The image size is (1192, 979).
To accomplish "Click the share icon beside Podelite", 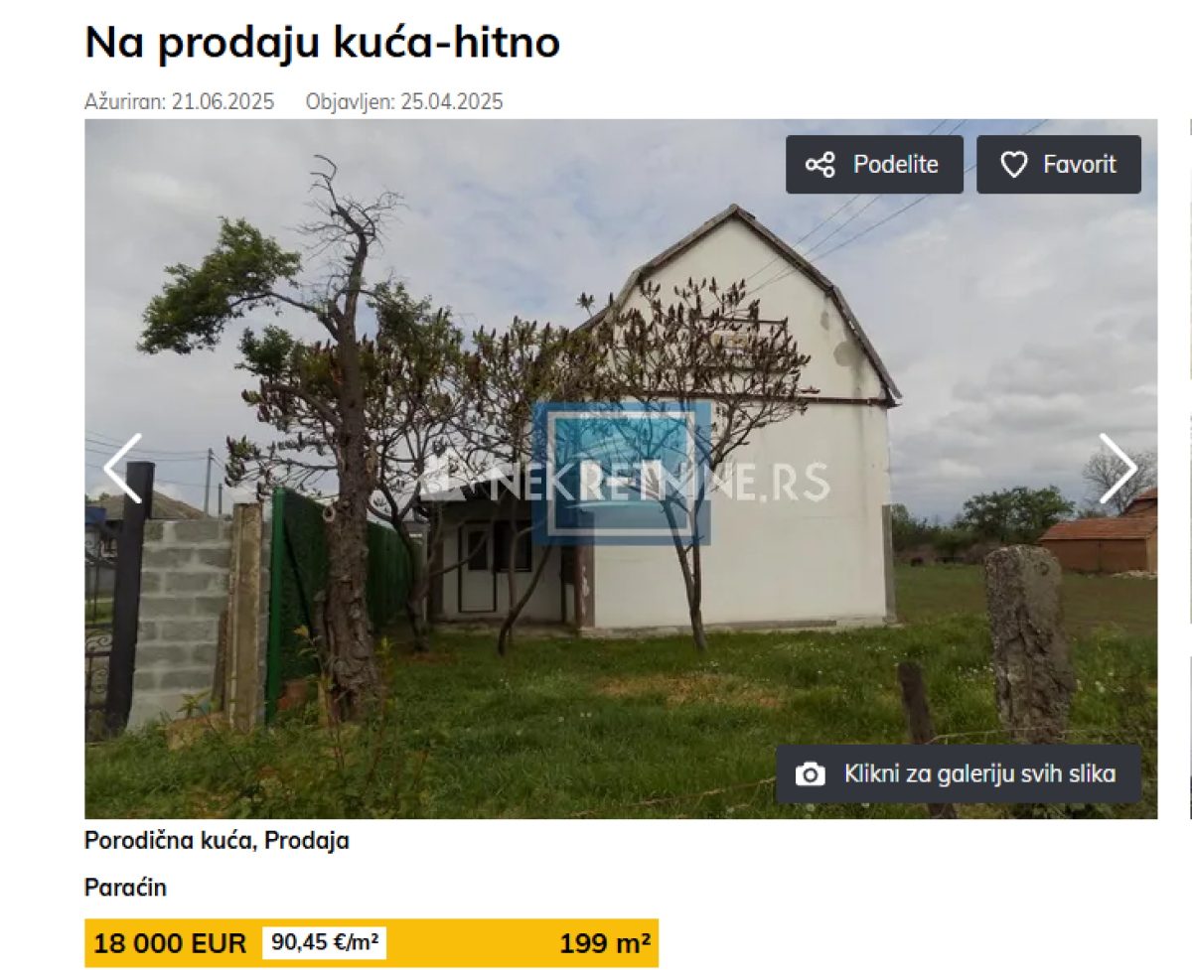I will [x=819, y=165].
